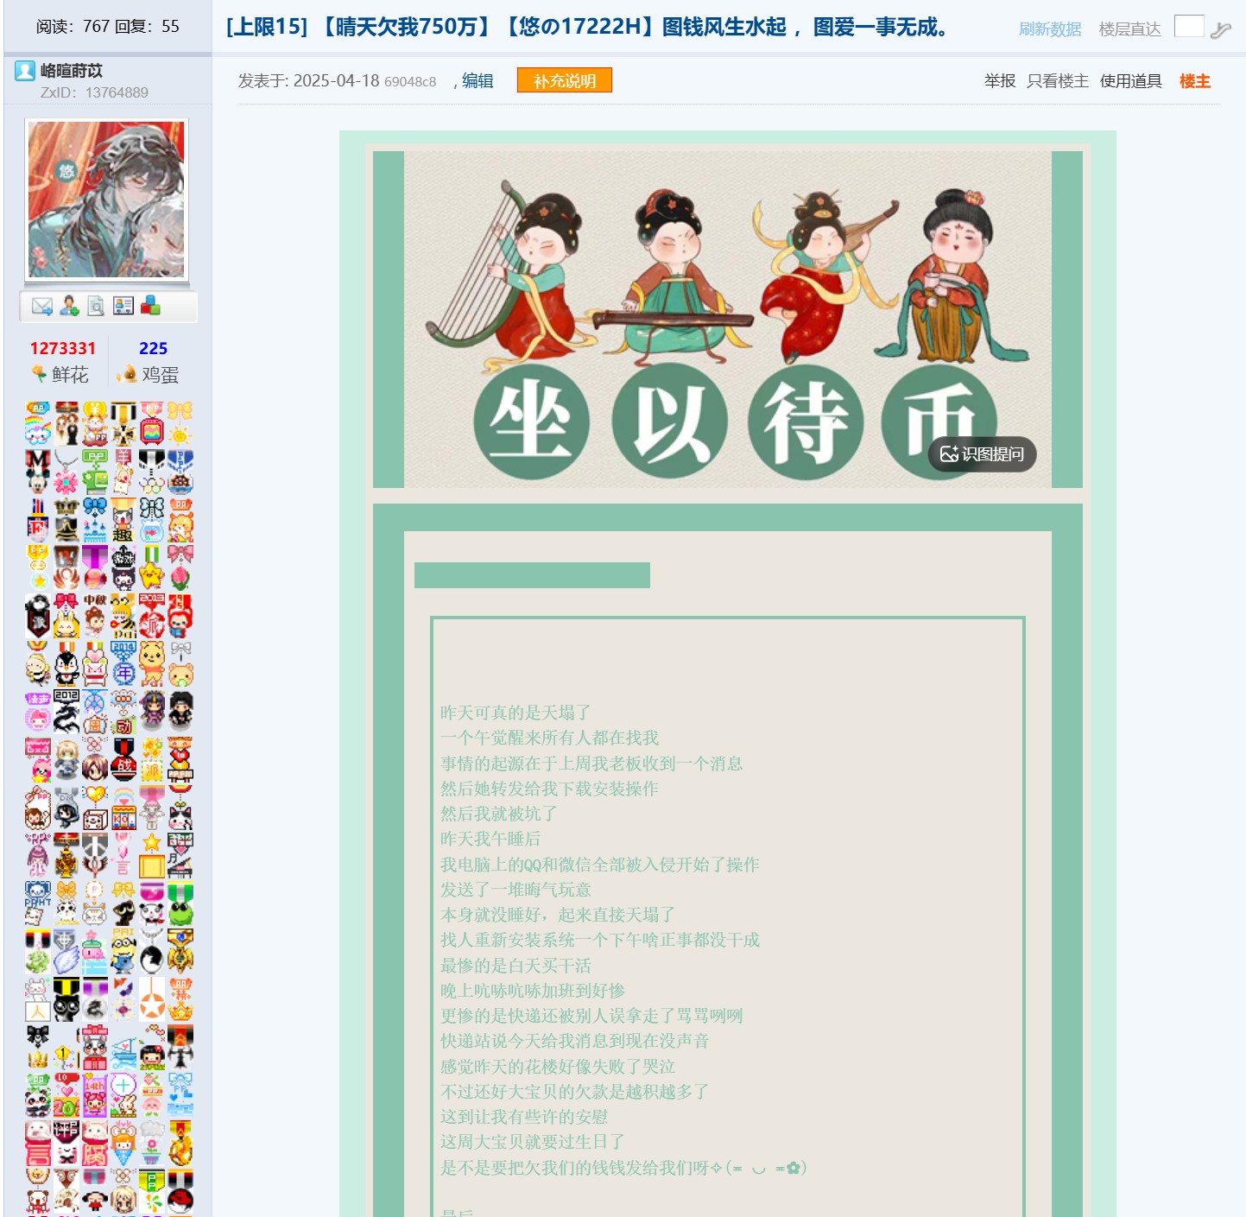Click the search posts document icon
The width and height of the screenshot is (1246, 1217).
(x=96, y=306)
